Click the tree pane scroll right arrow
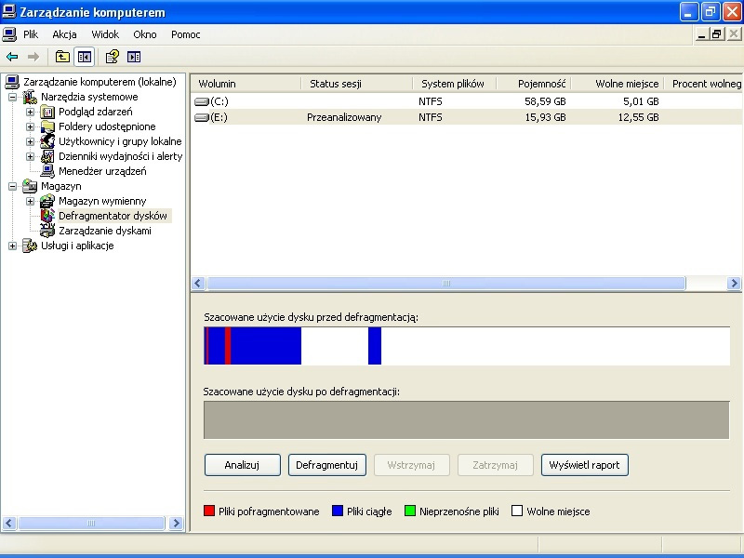Viewport: 744px width, 558px height. [176, 523]
